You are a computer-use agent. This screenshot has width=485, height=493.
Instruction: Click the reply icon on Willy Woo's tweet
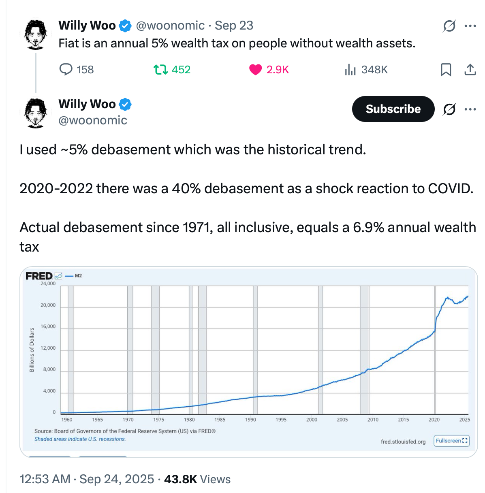pyautogui.click(x=66, y=69)
